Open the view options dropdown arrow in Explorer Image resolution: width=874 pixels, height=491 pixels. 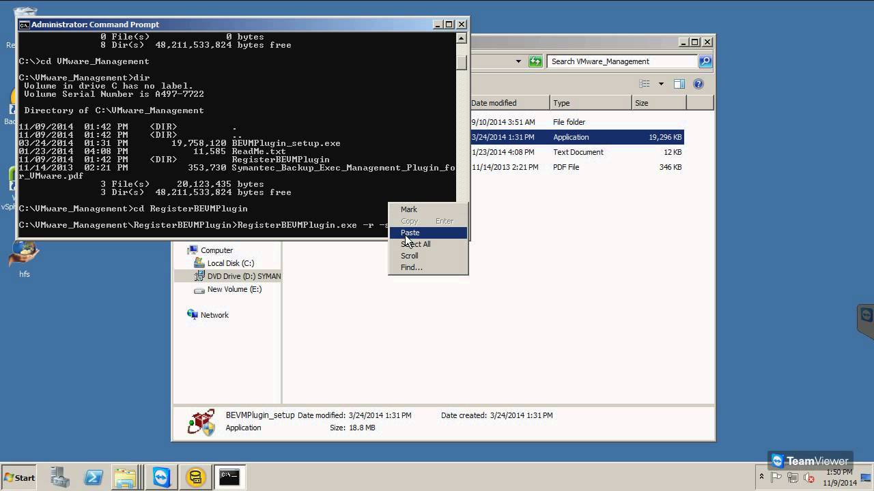[661, 84]
